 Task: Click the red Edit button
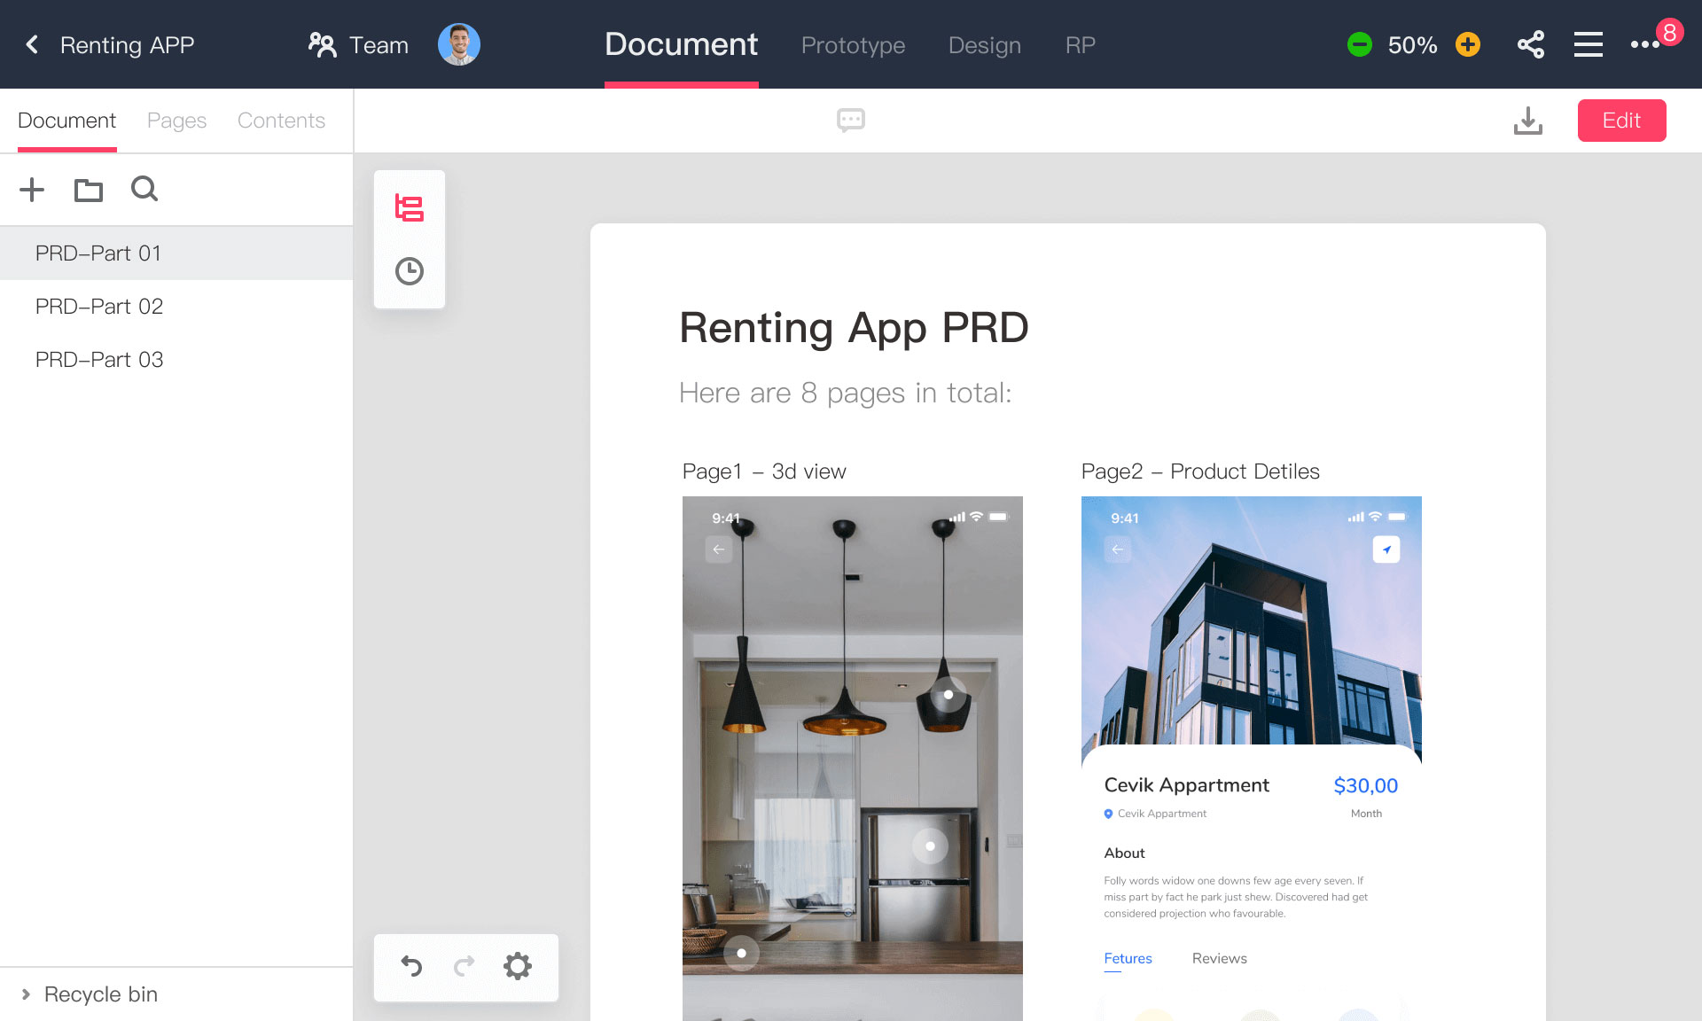tap(1621, 121)
